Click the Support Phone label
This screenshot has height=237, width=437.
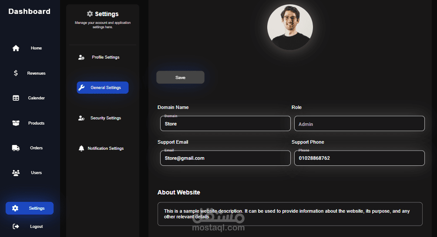pyautogui.click(x=308, y=142)
